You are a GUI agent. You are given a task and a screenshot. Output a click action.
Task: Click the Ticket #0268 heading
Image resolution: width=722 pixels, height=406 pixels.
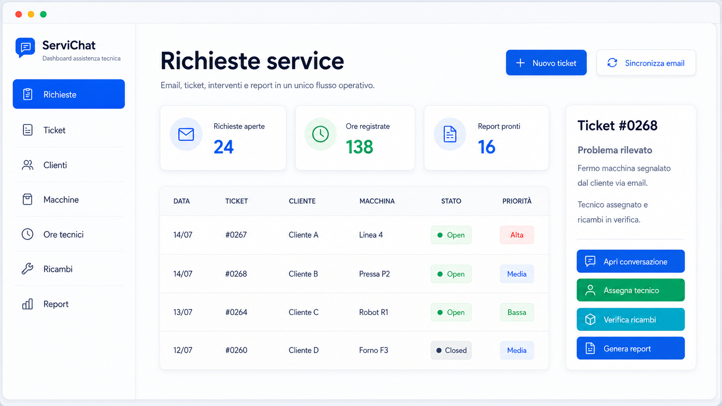click(x=617, y=126)
